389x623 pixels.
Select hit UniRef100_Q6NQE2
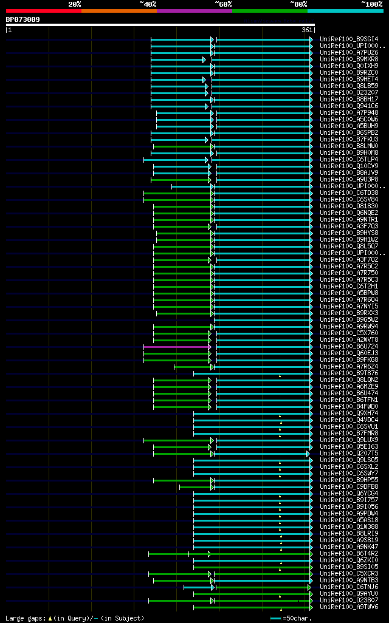point(349,213)
